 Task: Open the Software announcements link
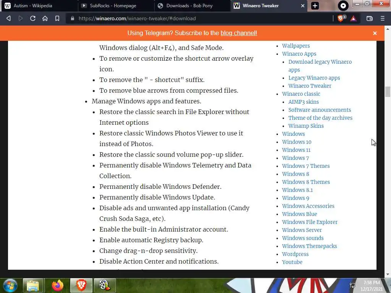click(320, 110)
